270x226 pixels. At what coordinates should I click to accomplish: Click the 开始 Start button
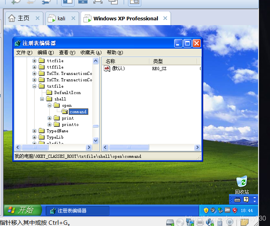(23, 210)
